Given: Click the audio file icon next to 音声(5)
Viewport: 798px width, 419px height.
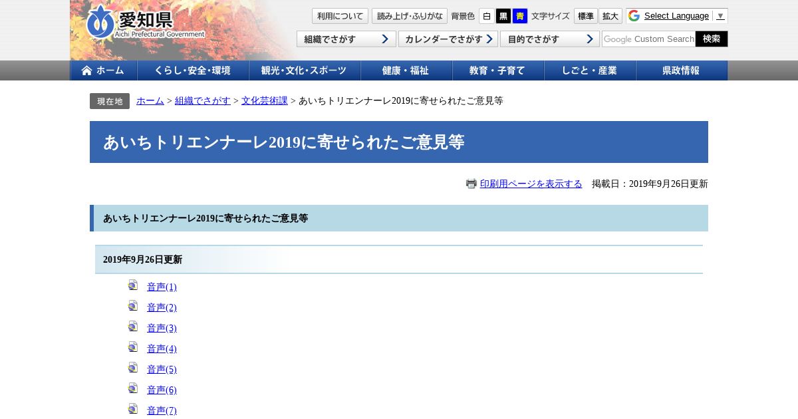Looking at the screenshot, I should coord(133,368).
